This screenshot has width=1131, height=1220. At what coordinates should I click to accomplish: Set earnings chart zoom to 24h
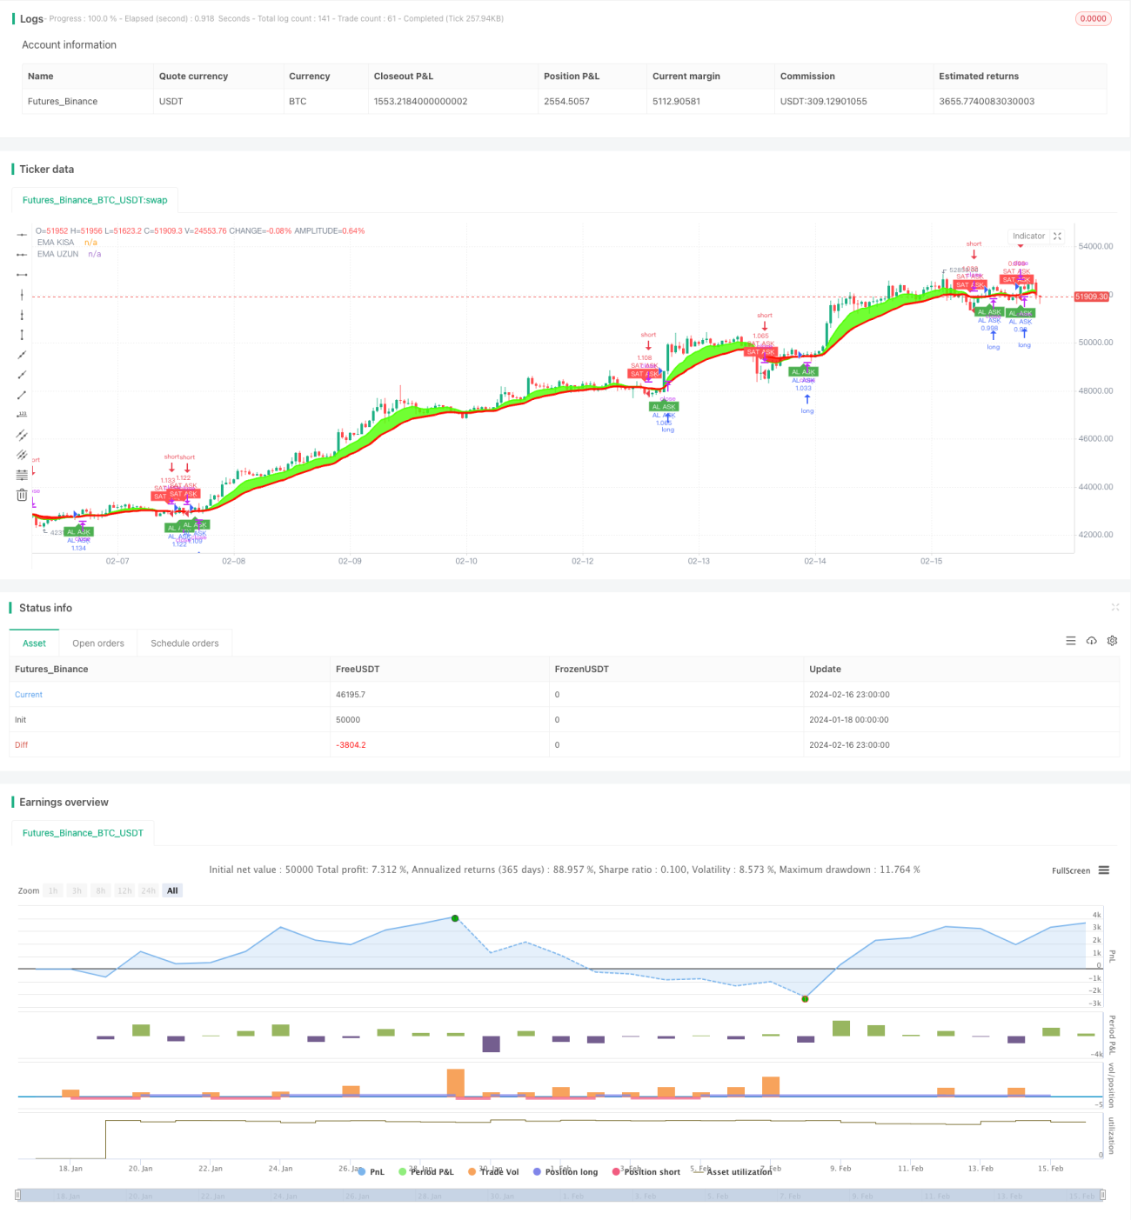coord(149,890)
